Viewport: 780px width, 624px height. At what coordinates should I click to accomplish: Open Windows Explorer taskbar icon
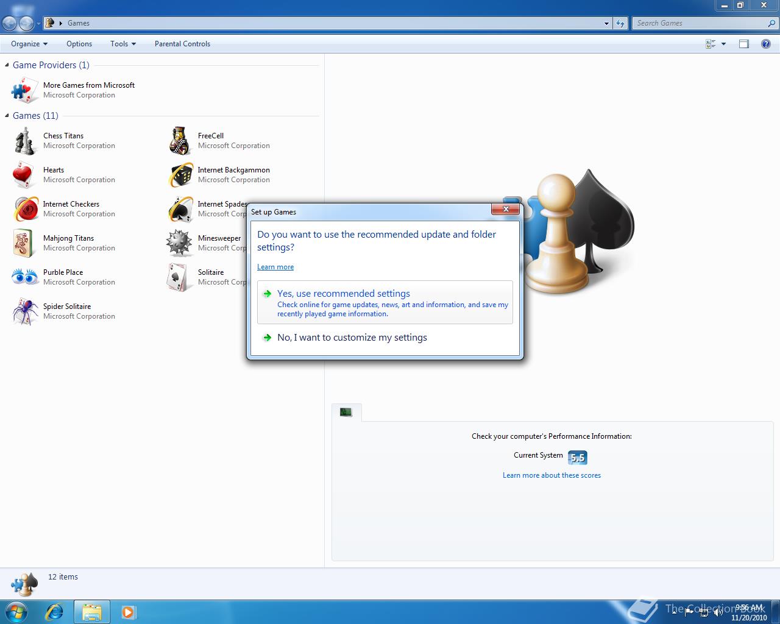pyautogui.click(x=92, y=612)
